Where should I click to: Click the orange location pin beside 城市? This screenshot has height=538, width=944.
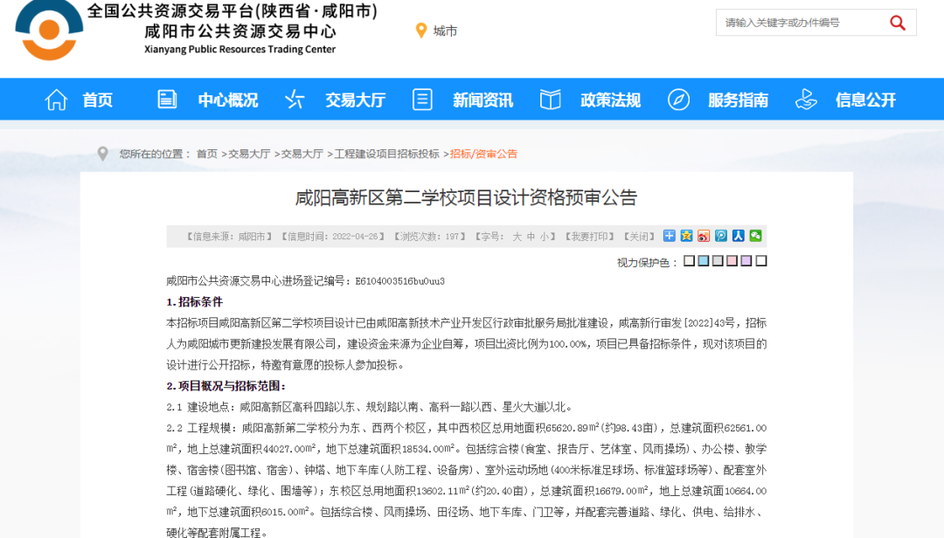coord(421,30)
